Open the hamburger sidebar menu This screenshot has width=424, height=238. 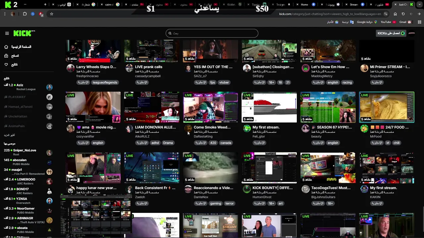point(7,33)
